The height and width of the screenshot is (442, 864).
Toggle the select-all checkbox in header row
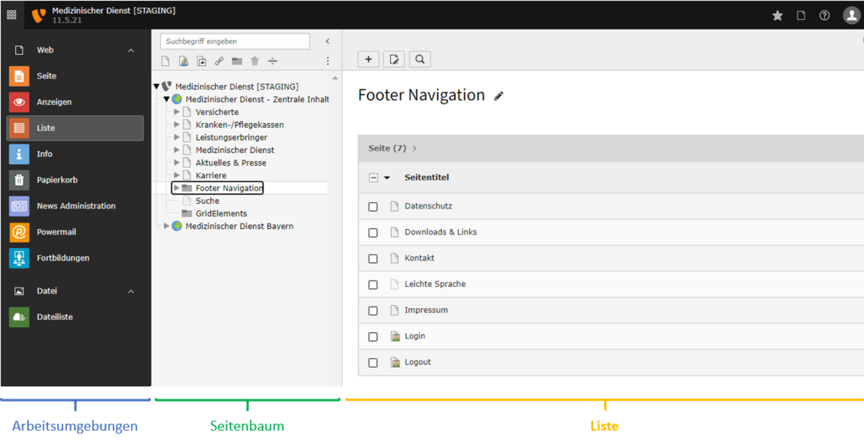[373, 178]
